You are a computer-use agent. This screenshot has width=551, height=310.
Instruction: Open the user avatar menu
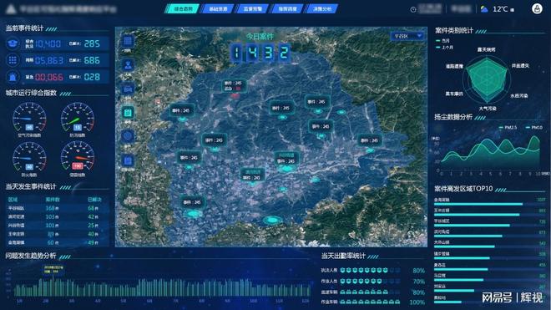[537, 9]
